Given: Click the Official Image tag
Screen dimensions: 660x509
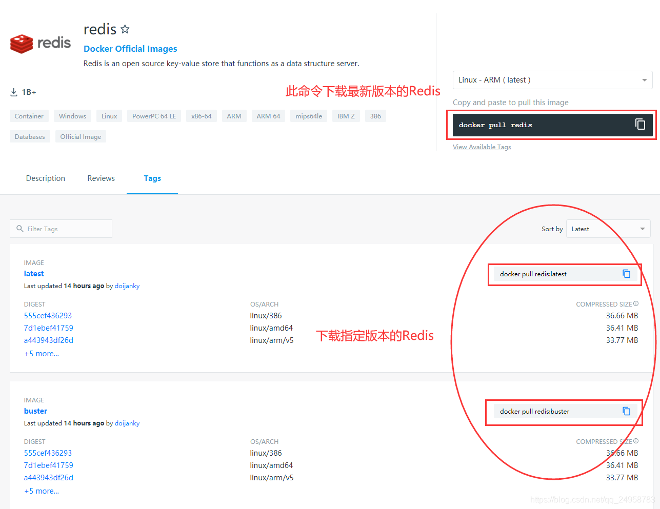Looking at the screenshot, I should (x=81, y=136).
